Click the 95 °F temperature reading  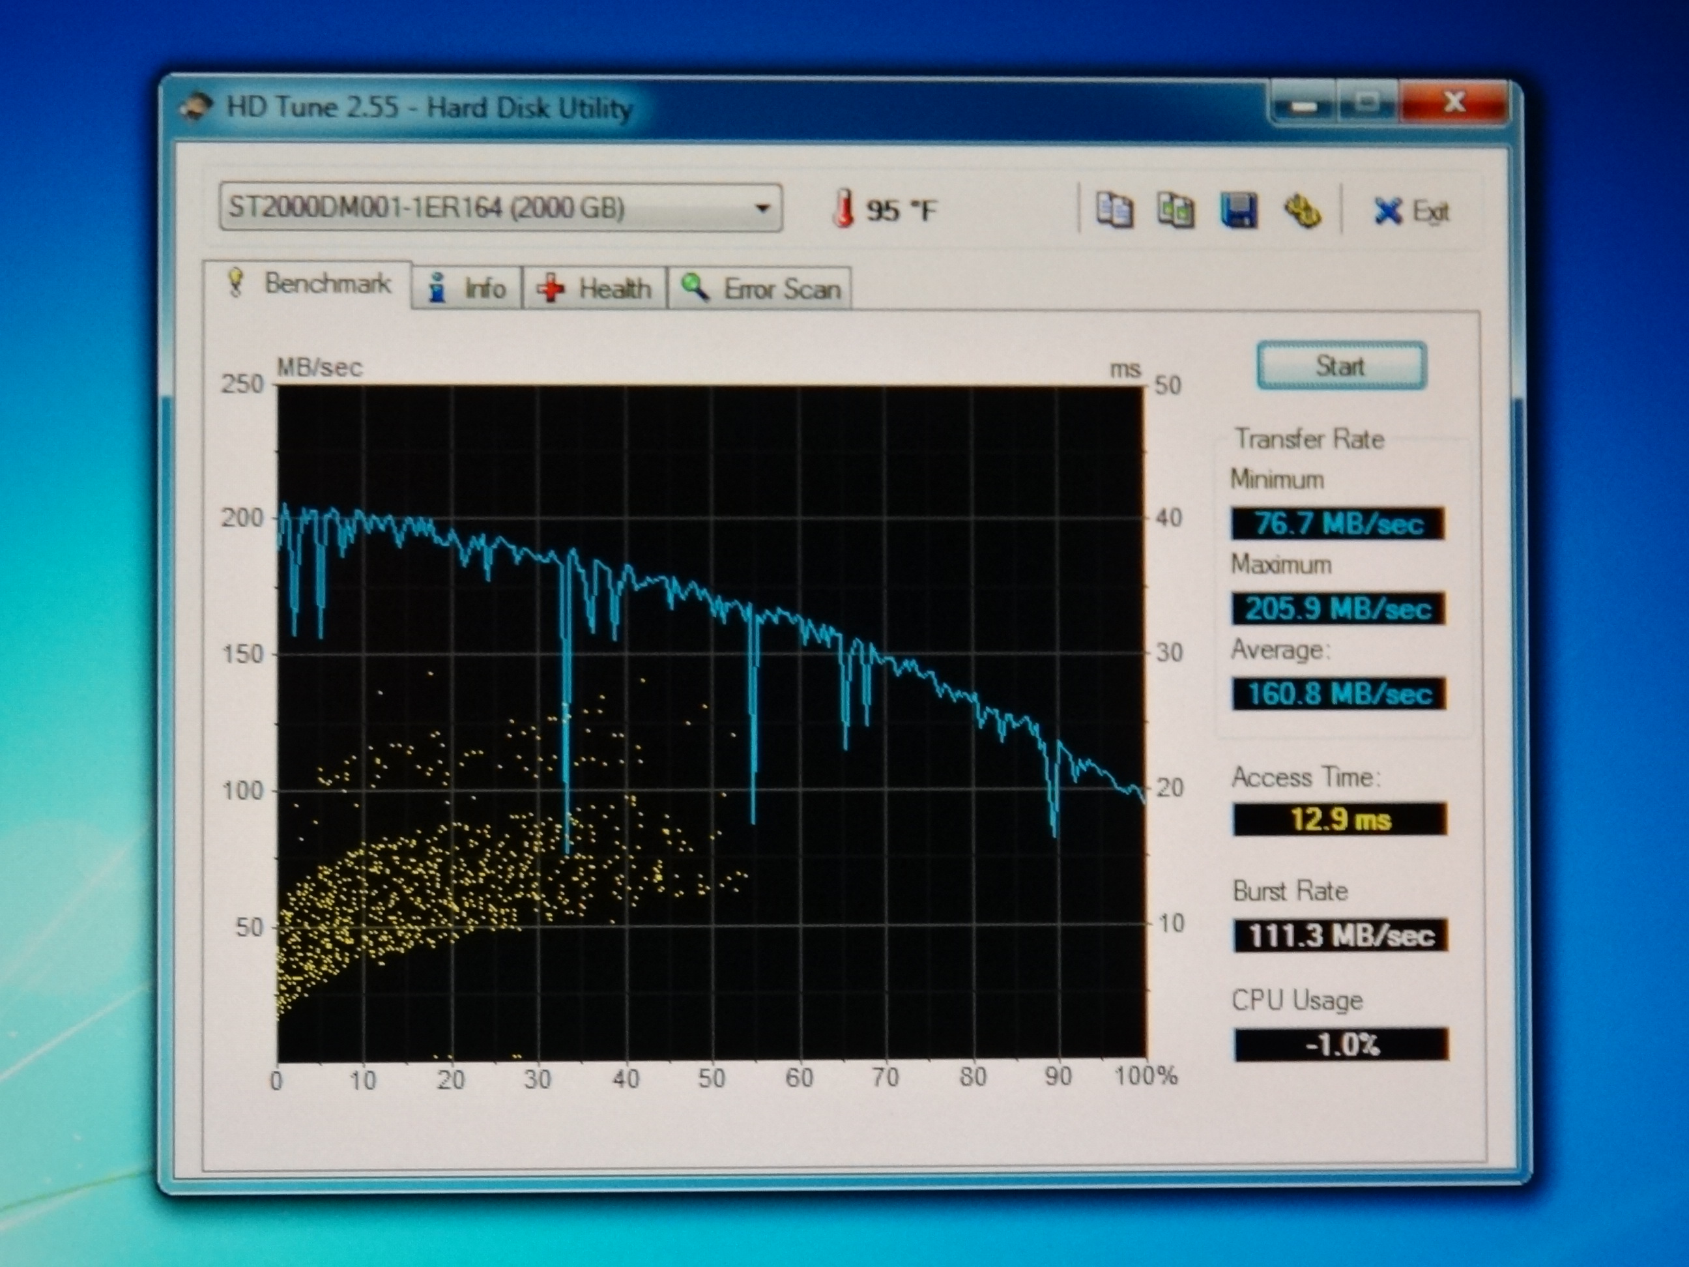click(x=901, y=210)
